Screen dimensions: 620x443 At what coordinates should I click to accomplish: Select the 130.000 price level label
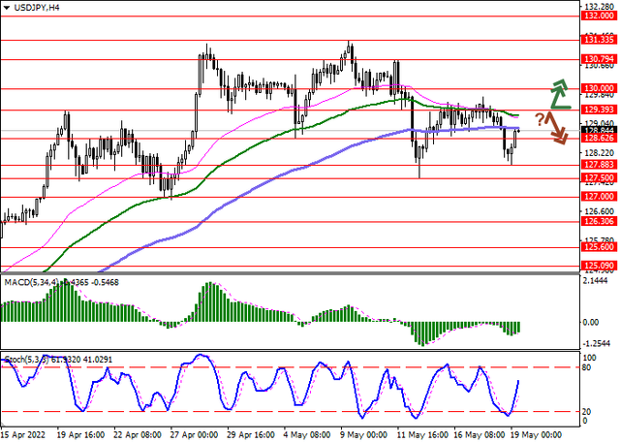click(x=598, y=87)
